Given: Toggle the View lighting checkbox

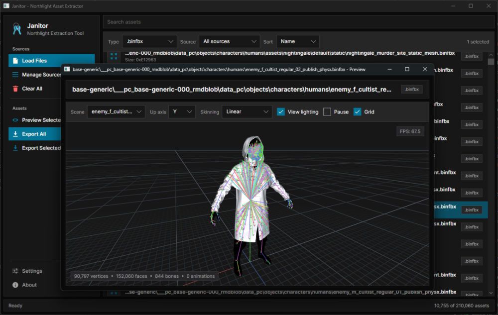Looking at the screenshot, I should tap(281, 111).
